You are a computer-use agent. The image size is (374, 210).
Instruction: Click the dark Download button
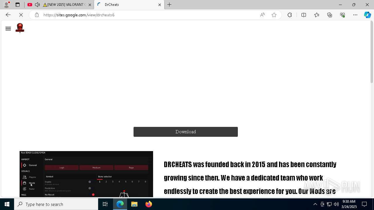tap(186, 132)
